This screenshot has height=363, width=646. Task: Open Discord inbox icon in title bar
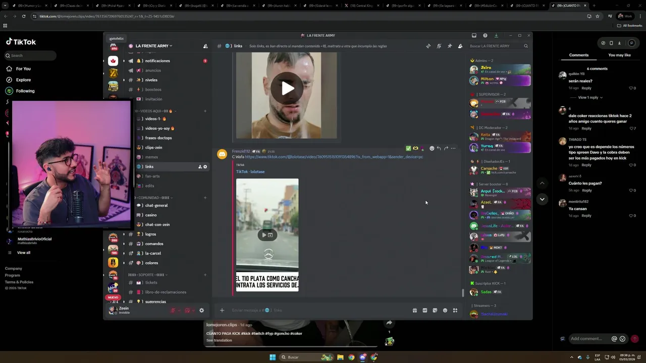point(474,35)
